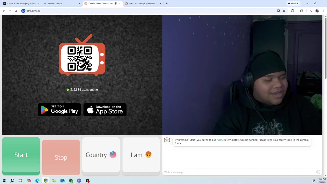
Task: Open the pen icon in the system tray
Action: pyautogui.click(x=313, y=181)
